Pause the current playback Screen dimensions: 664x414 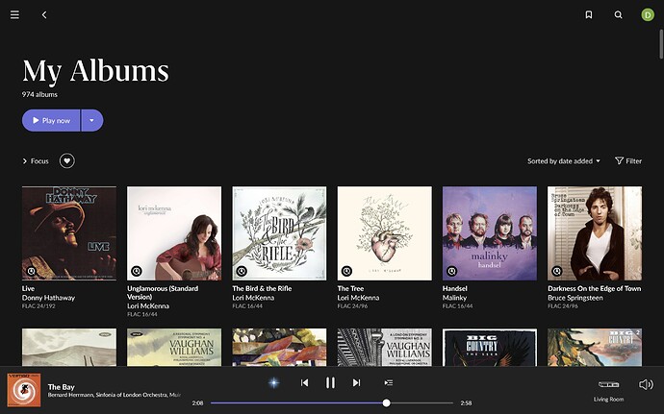point(330,382)
